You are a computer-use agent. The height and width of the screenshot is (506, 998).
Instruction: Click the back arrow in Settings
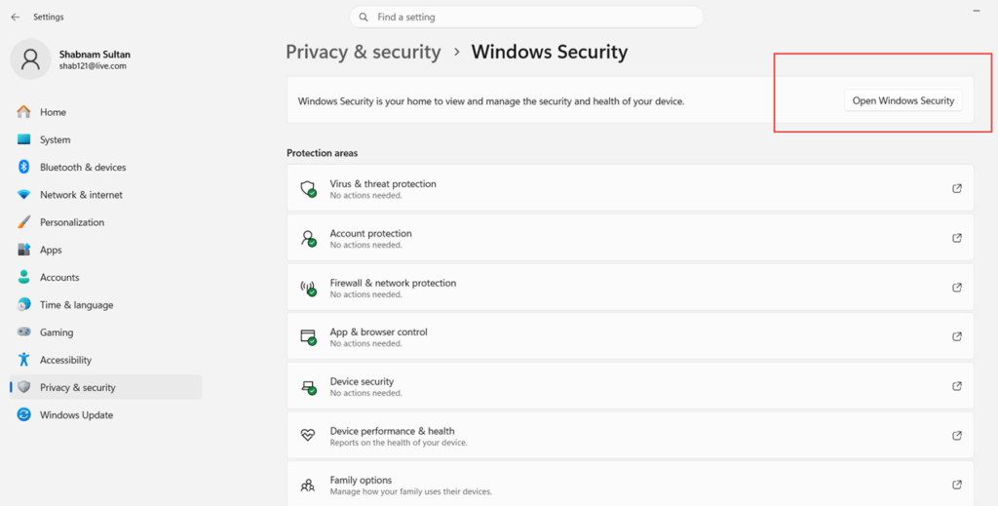click(x=16, y=18)
